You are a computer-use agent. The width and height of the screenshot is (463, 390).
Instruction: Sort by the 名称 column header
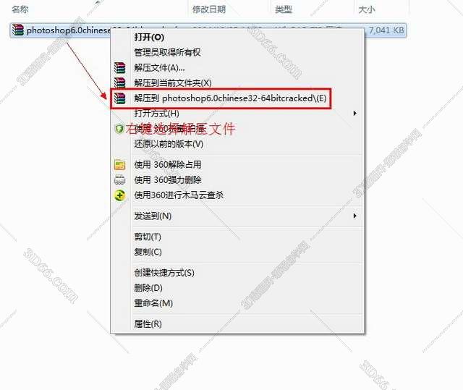click(x=20, y=9)
